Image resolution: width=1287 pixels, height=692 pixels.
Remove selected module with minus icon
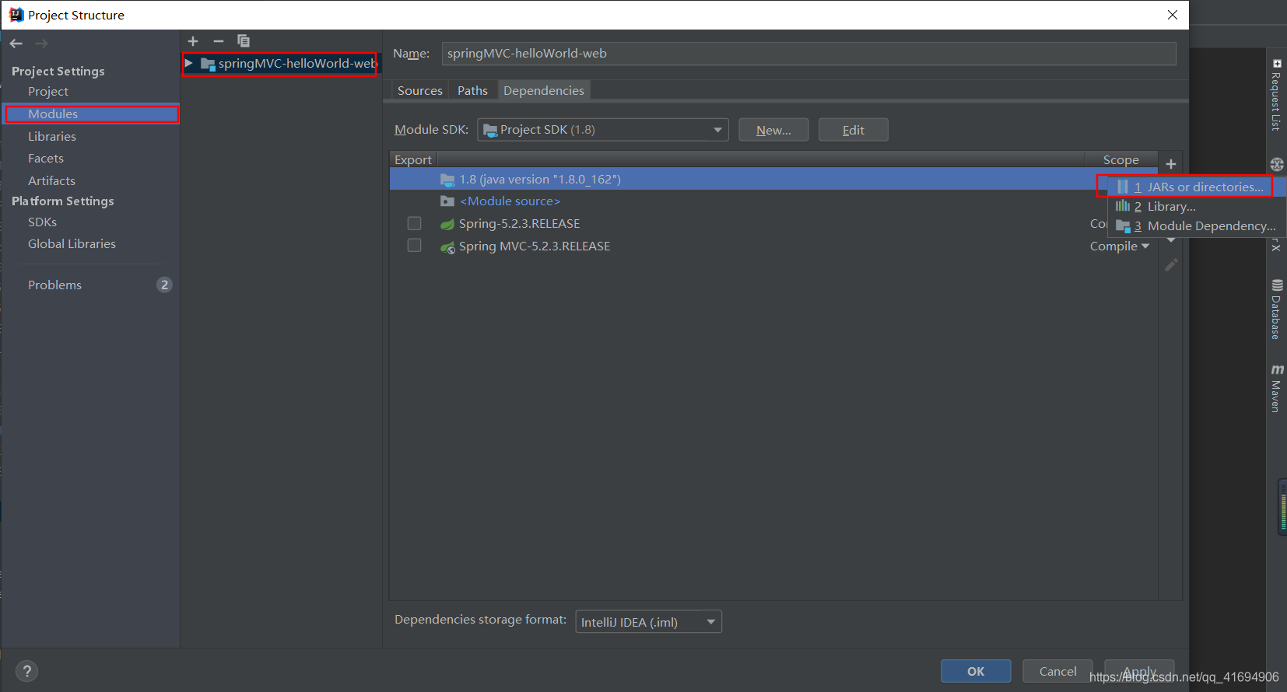pos(219,41)
